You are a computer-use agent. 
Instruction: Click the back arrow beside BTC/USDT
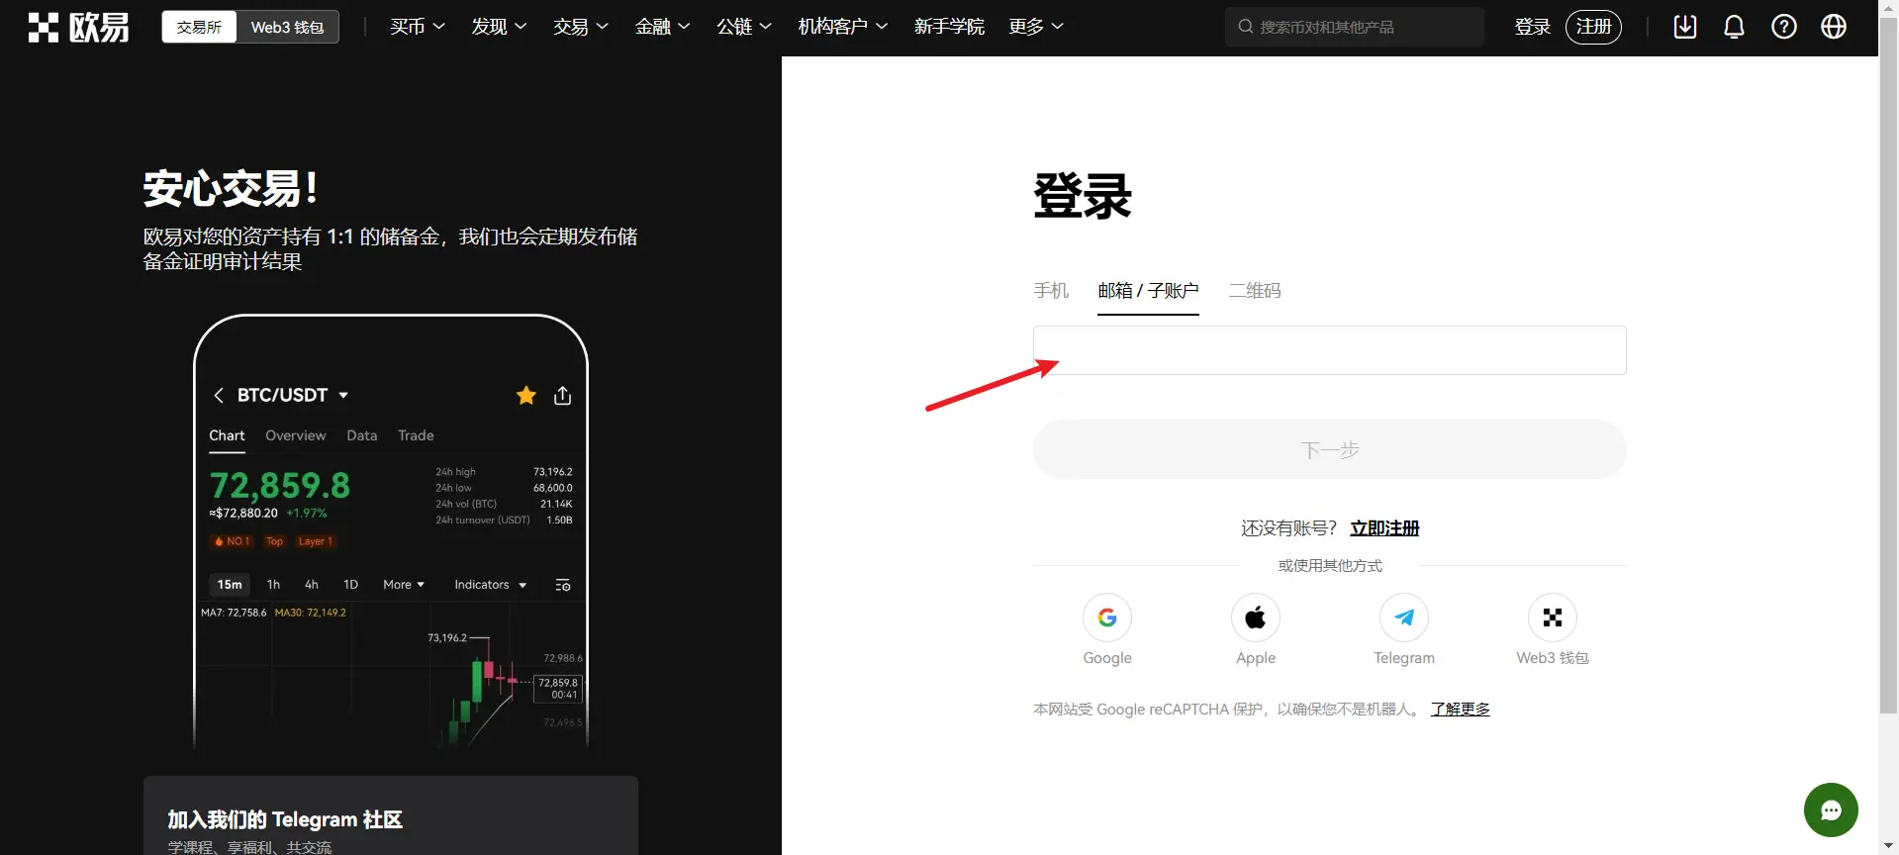(x=219, y=396)
